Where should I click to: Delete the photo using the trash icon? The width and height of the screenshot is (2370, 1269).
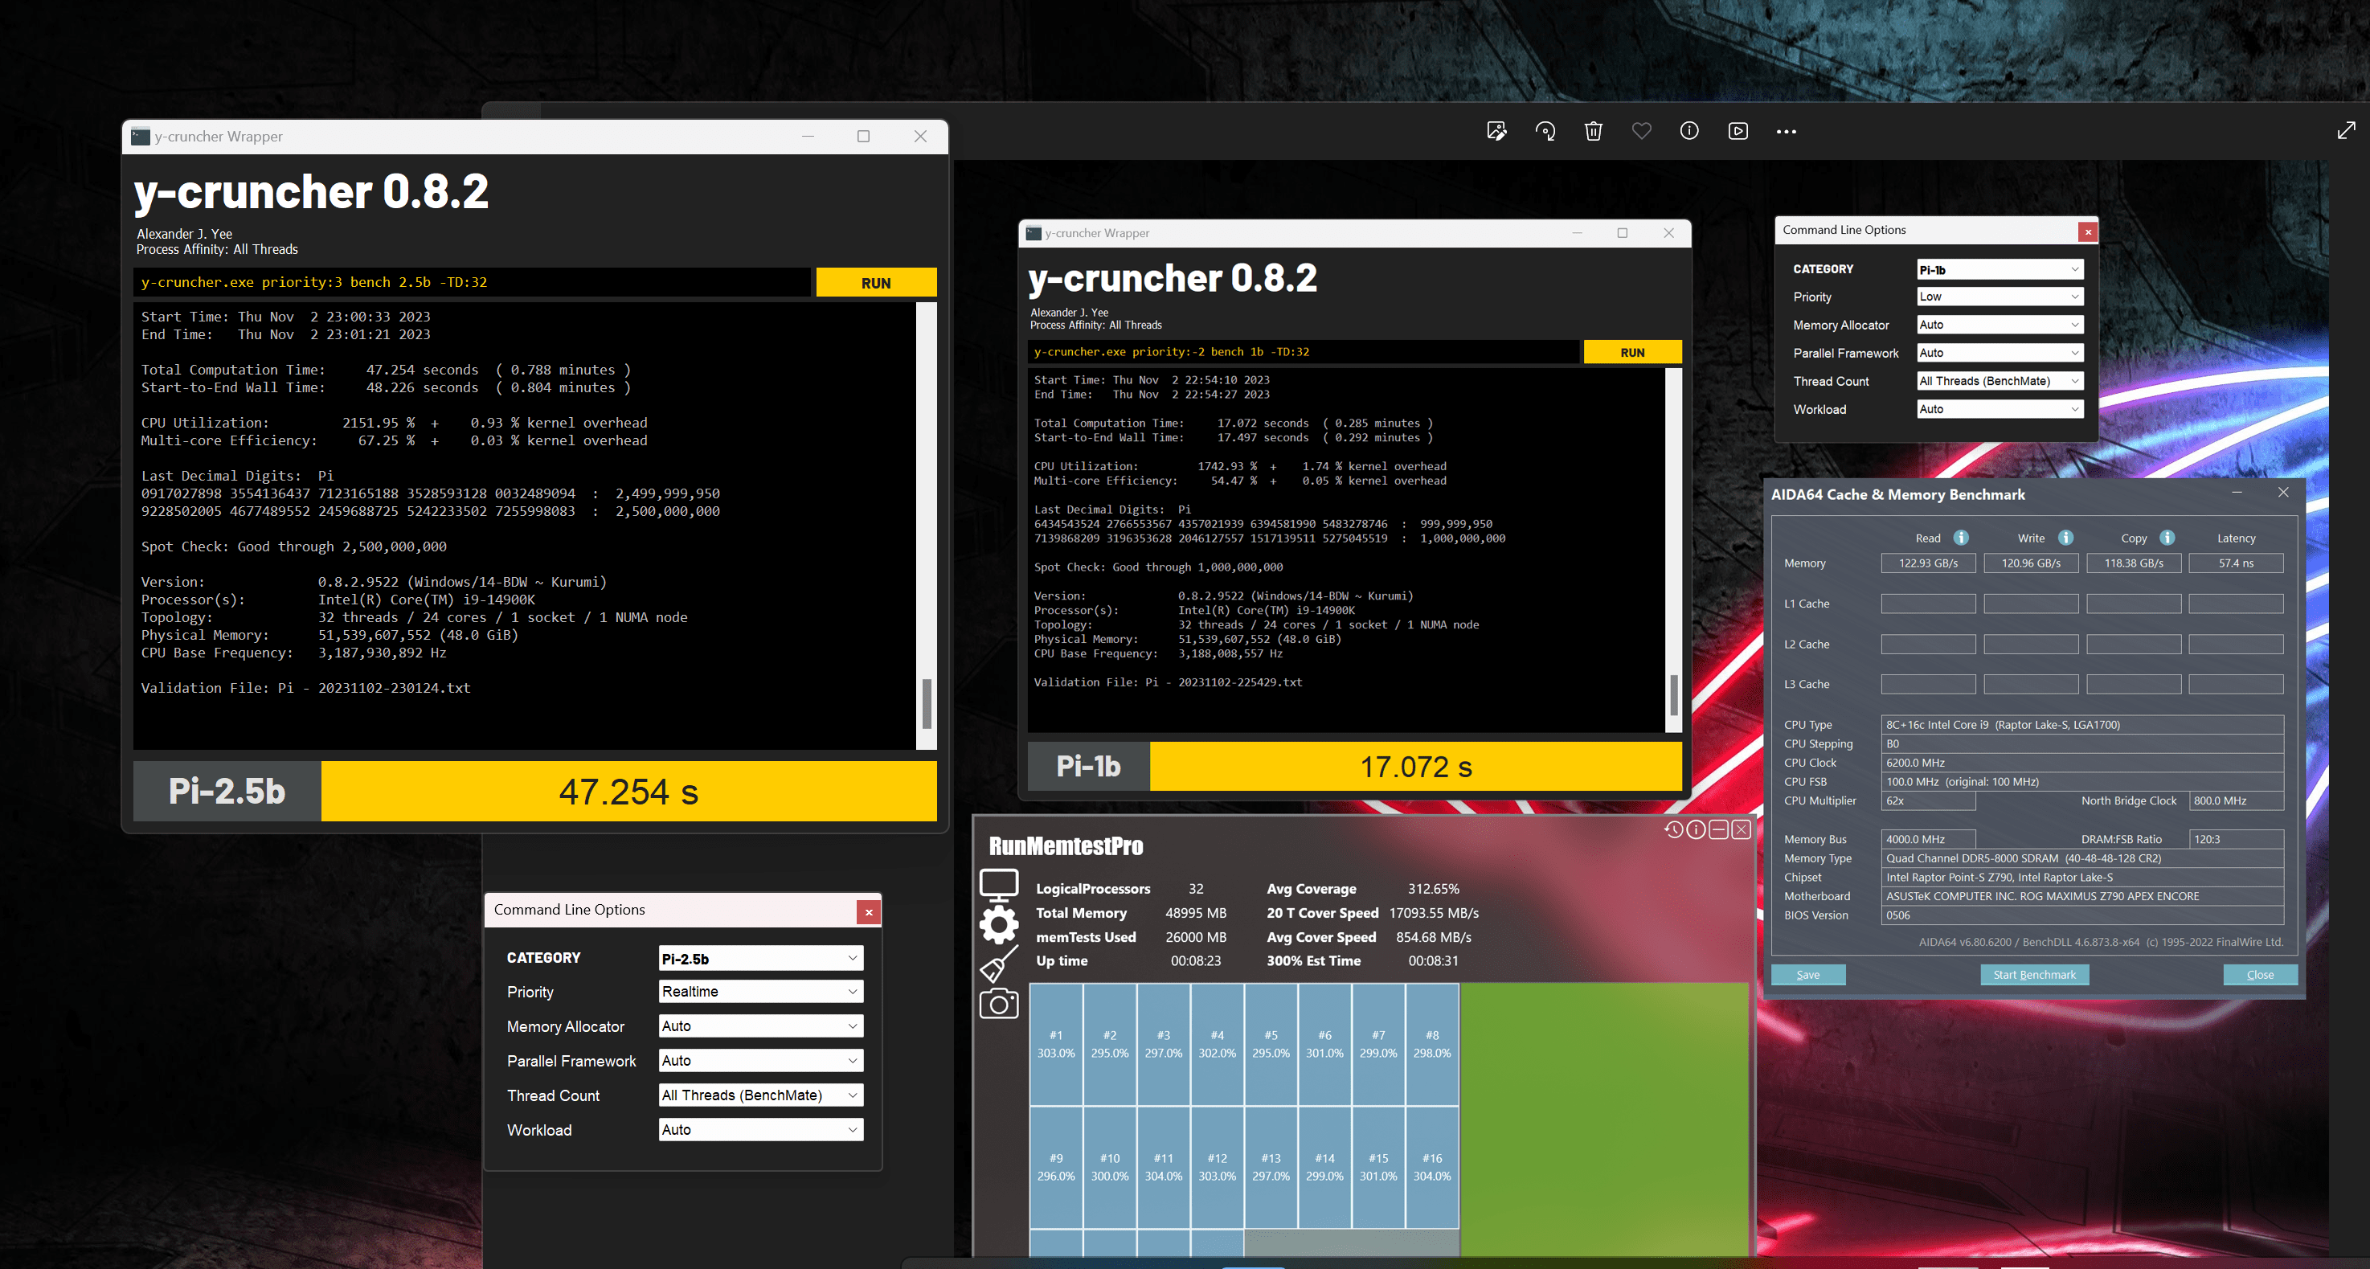coord(1594,132)
